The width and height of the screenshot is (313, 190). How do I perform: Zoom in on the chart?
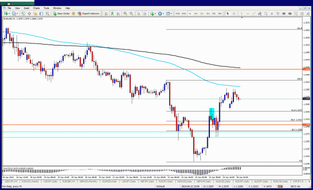125,13
